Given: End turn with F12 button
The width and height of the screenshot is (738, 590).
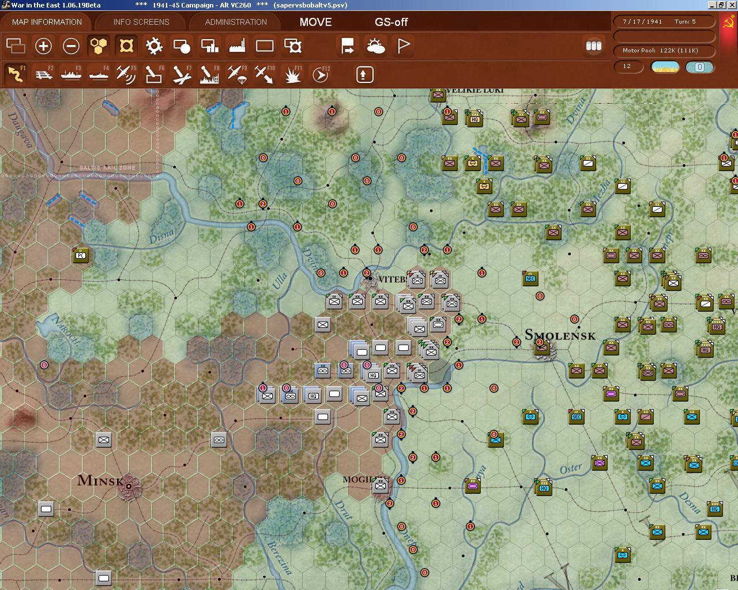Looking at the screenshot, I should coord(321,74).
